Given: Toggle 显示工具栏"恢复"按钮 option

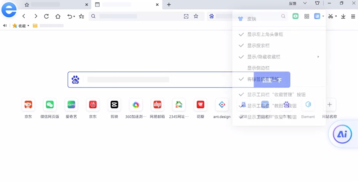Looking at the screenshot, I should 279,117.
